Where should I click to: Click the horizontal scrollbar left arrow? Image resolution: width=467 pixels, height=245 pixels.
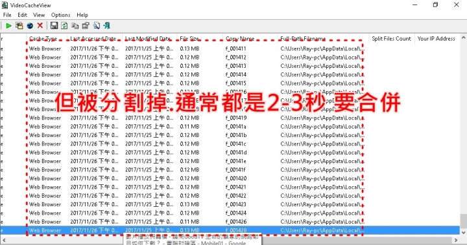4,240
